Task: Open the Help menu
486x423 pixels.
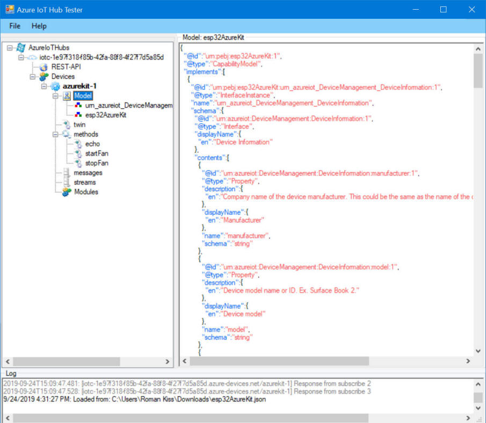Action: tap(39, 26)
